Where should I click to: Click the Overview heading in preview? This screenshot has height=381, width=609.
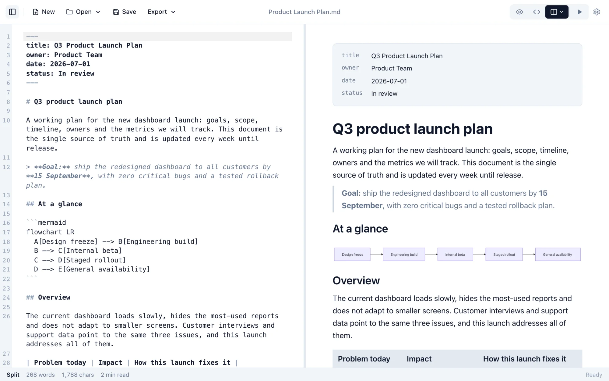(356, 280)
